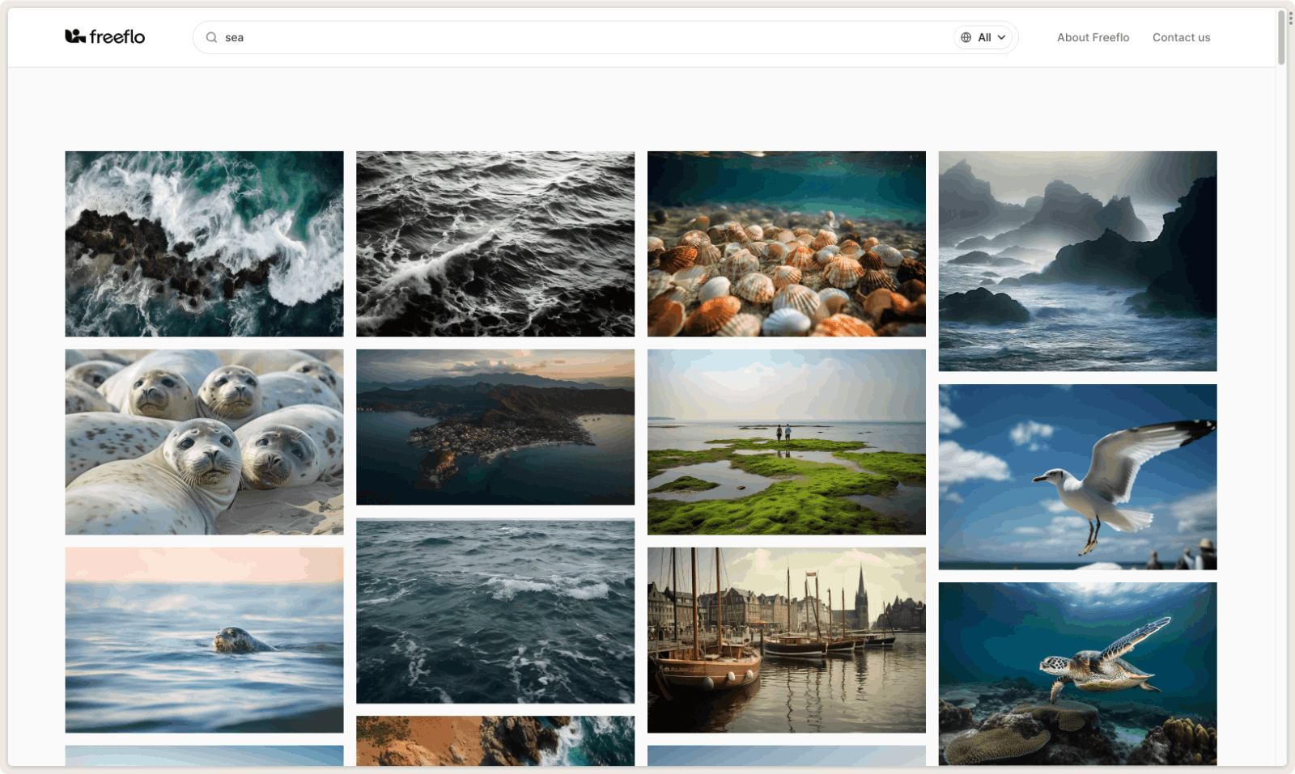Screen dimensions: 1295x774
Task: Select the vintage harbor sailboats image
Action: (786, 640)
